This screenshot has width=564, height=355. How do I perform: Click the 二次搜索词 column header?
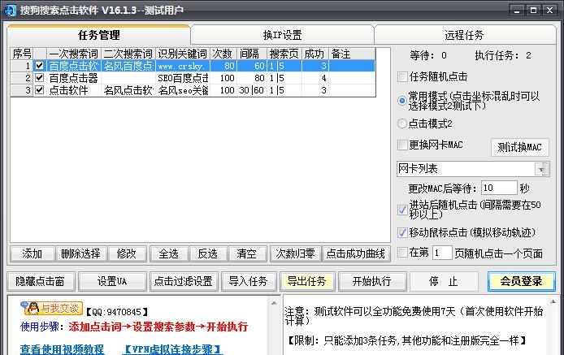(x=128, y=54)
